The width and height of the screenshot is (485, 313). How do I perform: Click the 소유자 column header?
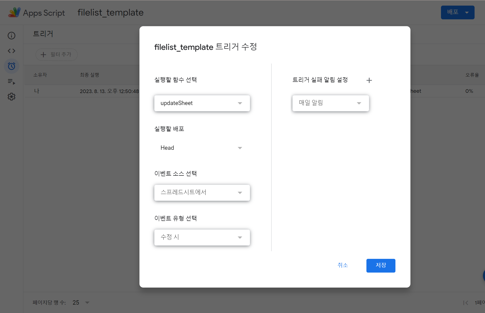40,75
